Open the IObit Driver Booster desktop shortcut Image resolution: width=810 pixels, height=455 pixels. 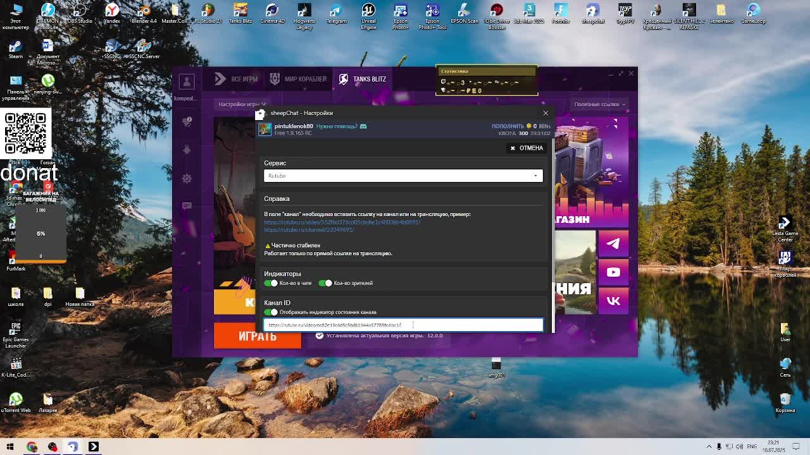click(x=497, y=15)
